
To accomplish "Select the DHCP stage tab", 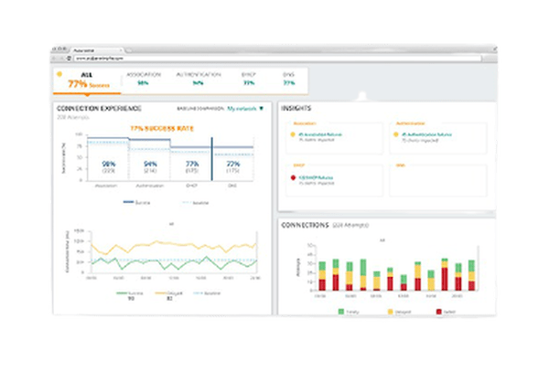I will click(248, 79).
